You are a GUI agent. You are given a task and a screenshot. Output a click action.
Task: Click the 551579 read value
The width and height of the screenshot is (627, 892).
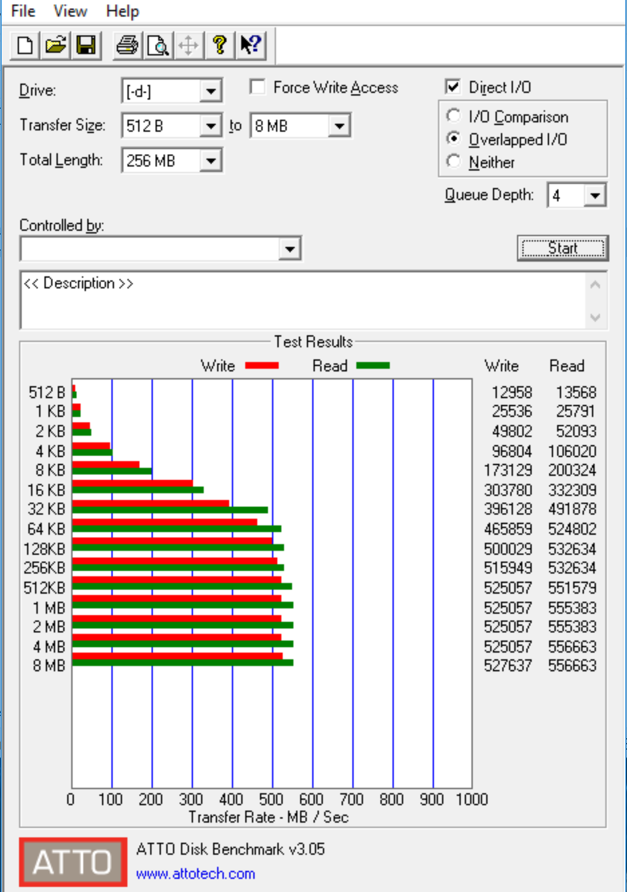click(x=572, y=588)
